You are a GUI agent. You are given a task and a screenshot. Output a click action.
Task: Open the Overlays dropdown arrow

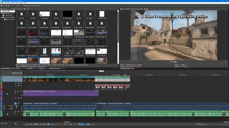click(x=143, y=9)
